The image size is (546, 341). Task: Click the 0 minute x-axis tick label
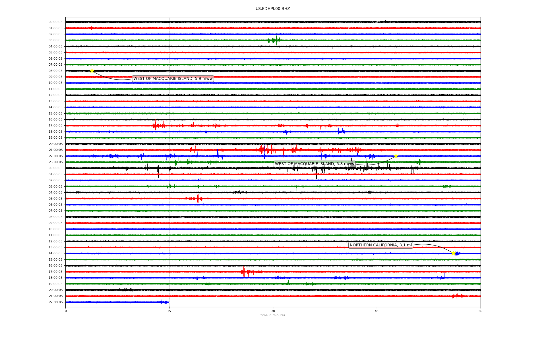[x=66, y=311]
